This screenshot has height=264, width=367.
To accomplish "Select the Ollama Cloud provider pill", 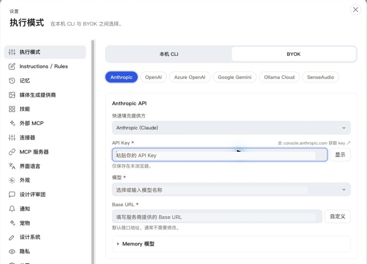I will click(279, 77).
